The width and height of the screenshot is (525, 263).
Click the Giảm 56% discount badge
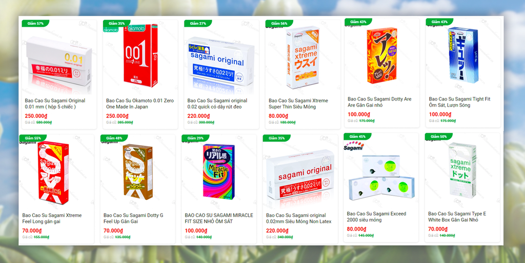tap(279, 24)
